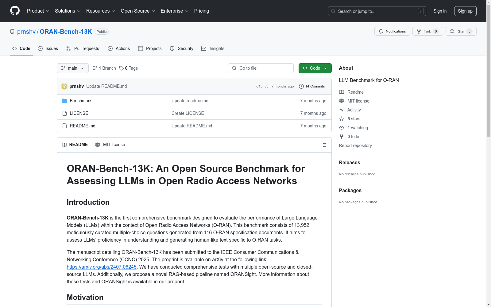Select the Code tab
Viewport: 491px width, 307px height.
coord(21,49)
